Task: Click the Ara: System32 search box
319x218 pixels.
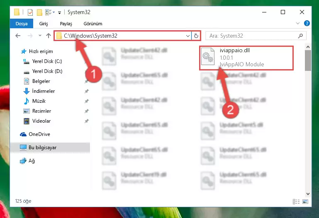Action: (256, 36)
